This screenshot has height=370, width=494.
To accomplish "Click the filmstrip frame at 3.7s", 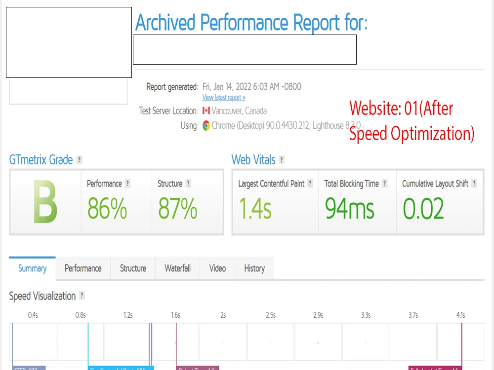I will (x=413, y=341).
